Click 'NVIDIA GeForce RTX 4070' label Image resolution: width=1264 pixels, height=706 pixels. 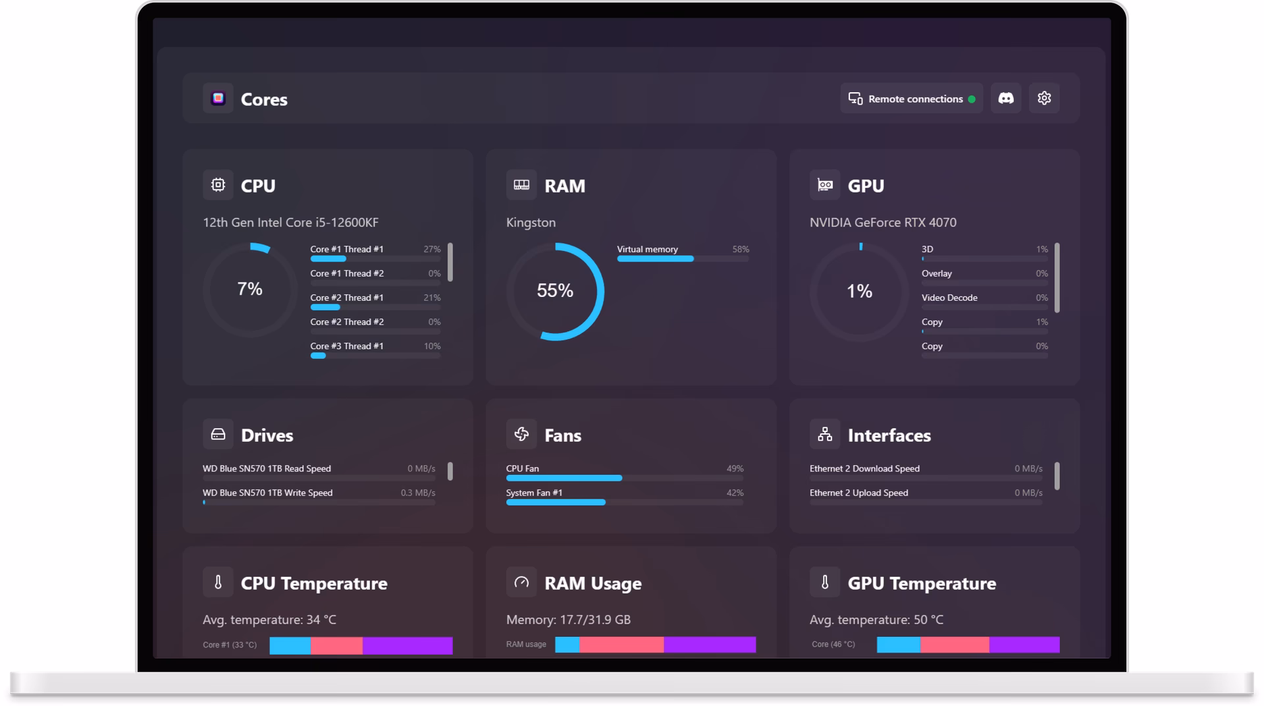883,222
